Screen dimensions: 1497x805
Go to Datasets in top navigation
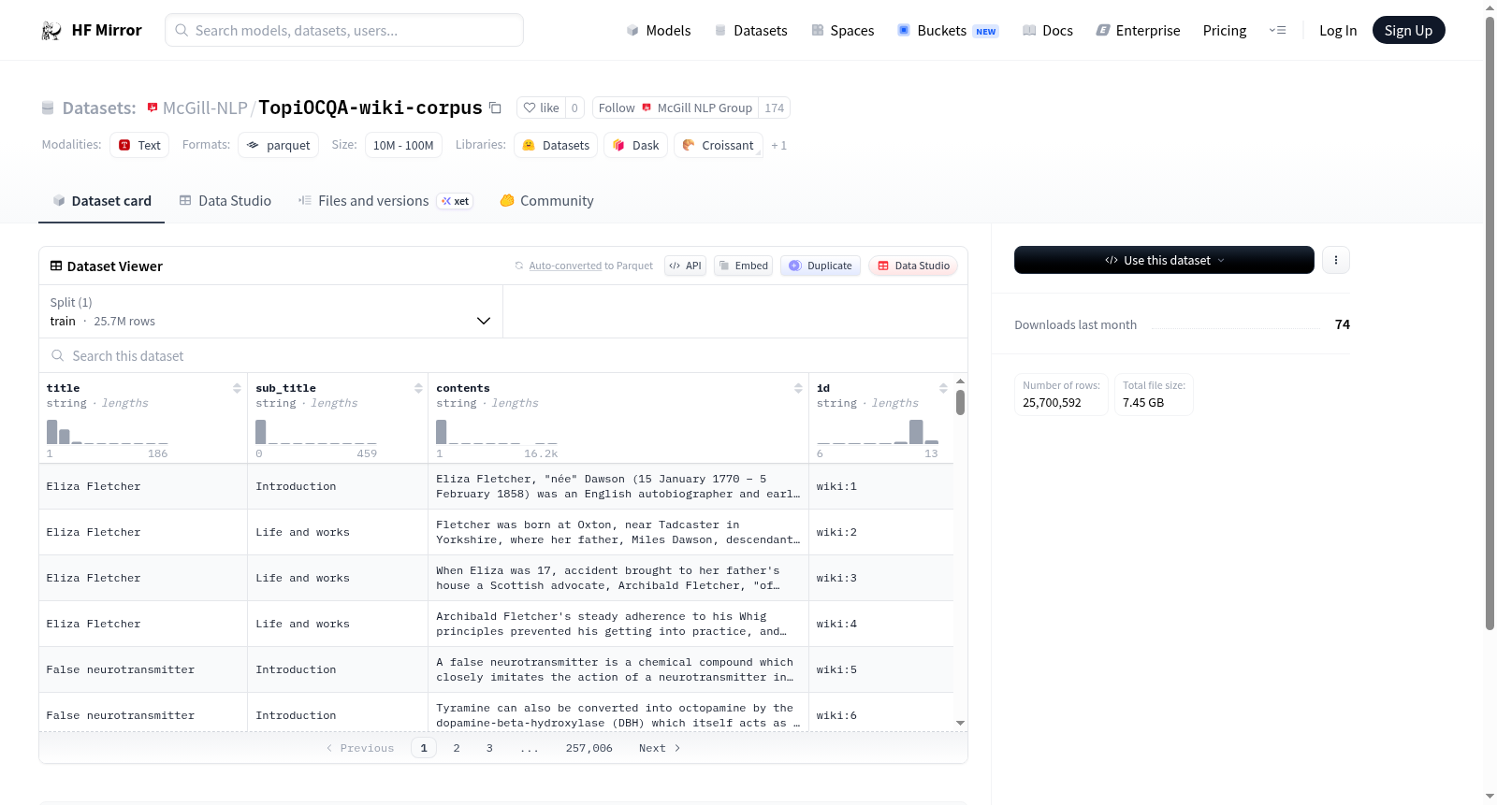tap(750, 30)
